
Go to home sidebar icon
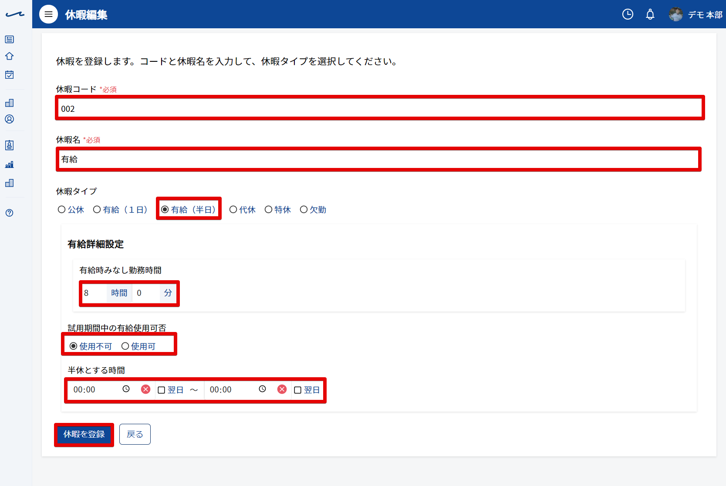[x=10, y=56]
